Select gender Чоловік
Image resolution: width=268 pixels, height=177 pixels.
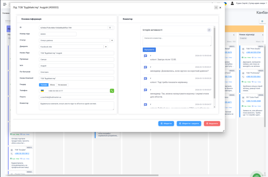click(44, 85)
